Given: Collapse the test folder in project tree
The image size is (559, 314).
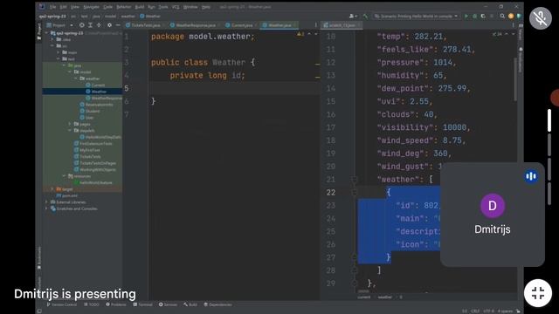Looking at the screenshot, I should 59,58.
